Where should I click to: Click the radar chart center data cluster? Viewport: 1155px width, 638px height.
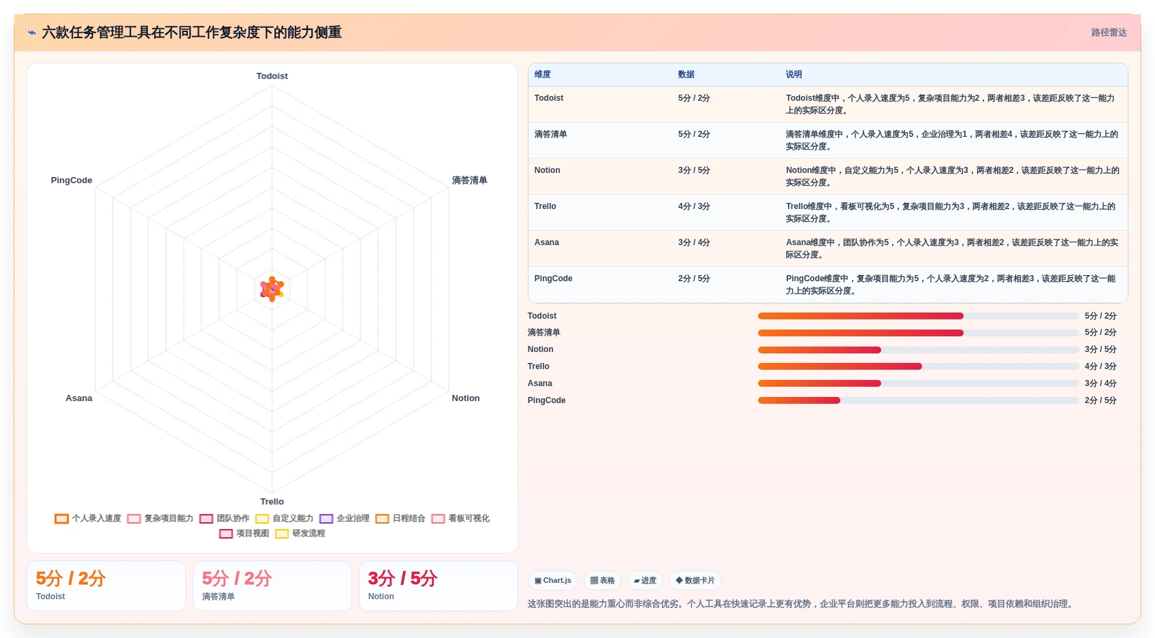click(x=272, y=289)
